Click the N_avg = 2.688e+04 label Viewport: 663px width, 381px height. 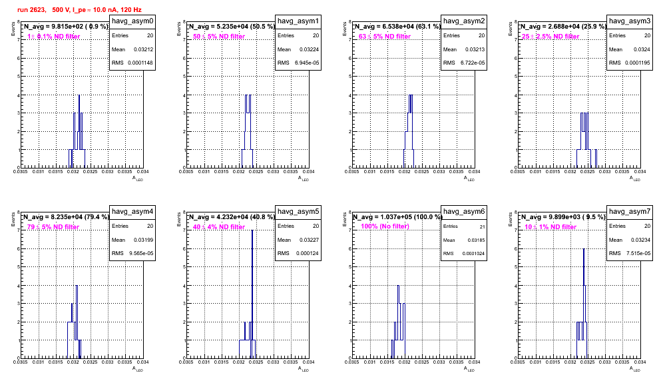tap(563, 27)
